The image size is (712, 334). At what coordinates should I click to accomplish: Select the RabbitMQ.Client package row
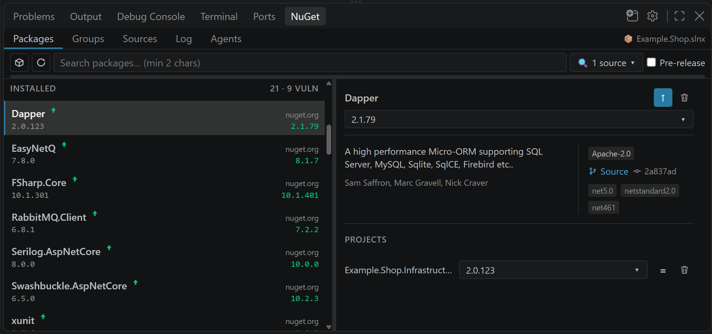click(165, 221)
